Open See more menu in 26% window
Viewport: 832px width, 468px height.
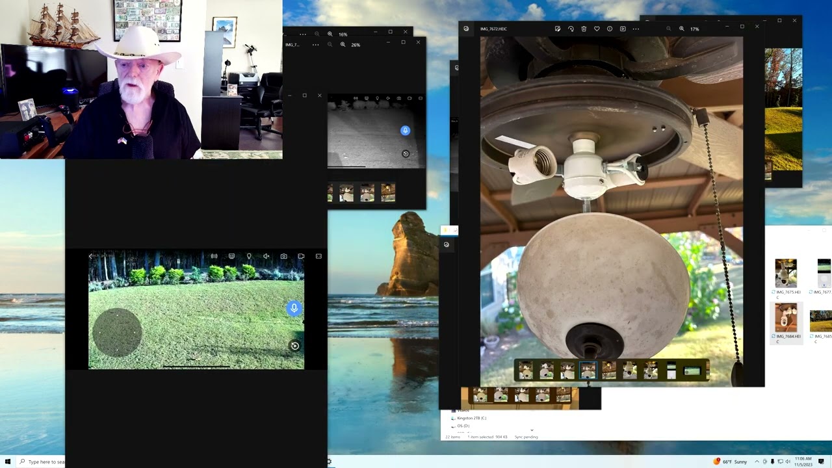(x=315, y=45)
